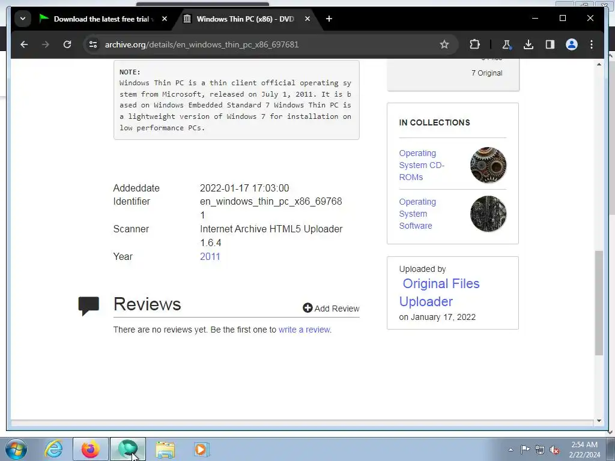The width and height of the screenshot is (615, 461).
Task: Go back to the previous page
Action: [x=24, y=44]
